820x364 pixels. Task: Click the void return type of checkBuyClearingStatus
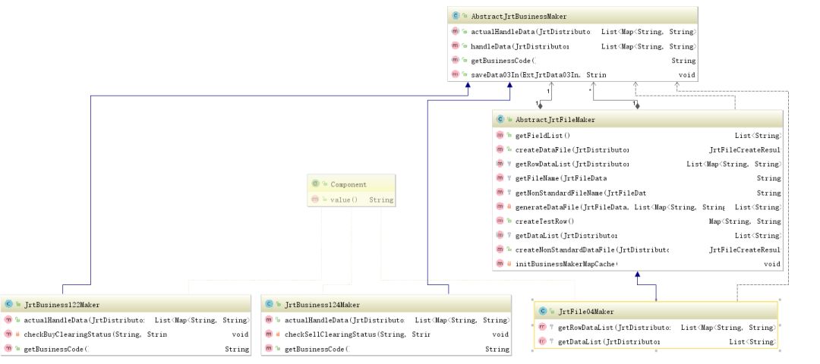pyautogui.click(x=240, y=334)
